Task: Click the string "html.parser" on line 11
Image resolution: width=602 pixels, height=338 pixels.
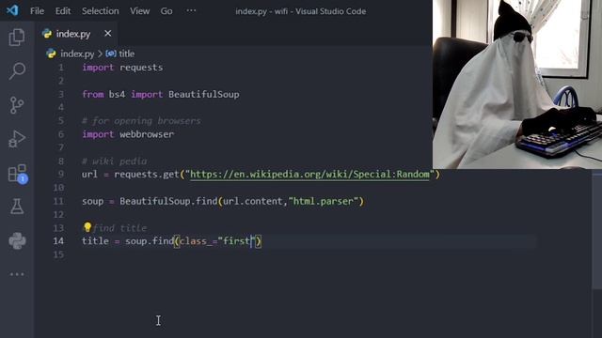Action: 323,201
